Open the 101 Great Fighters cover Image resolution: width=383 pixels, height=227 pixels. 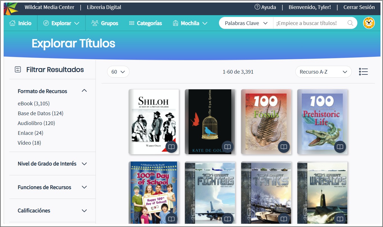click(x=210, y=193)
